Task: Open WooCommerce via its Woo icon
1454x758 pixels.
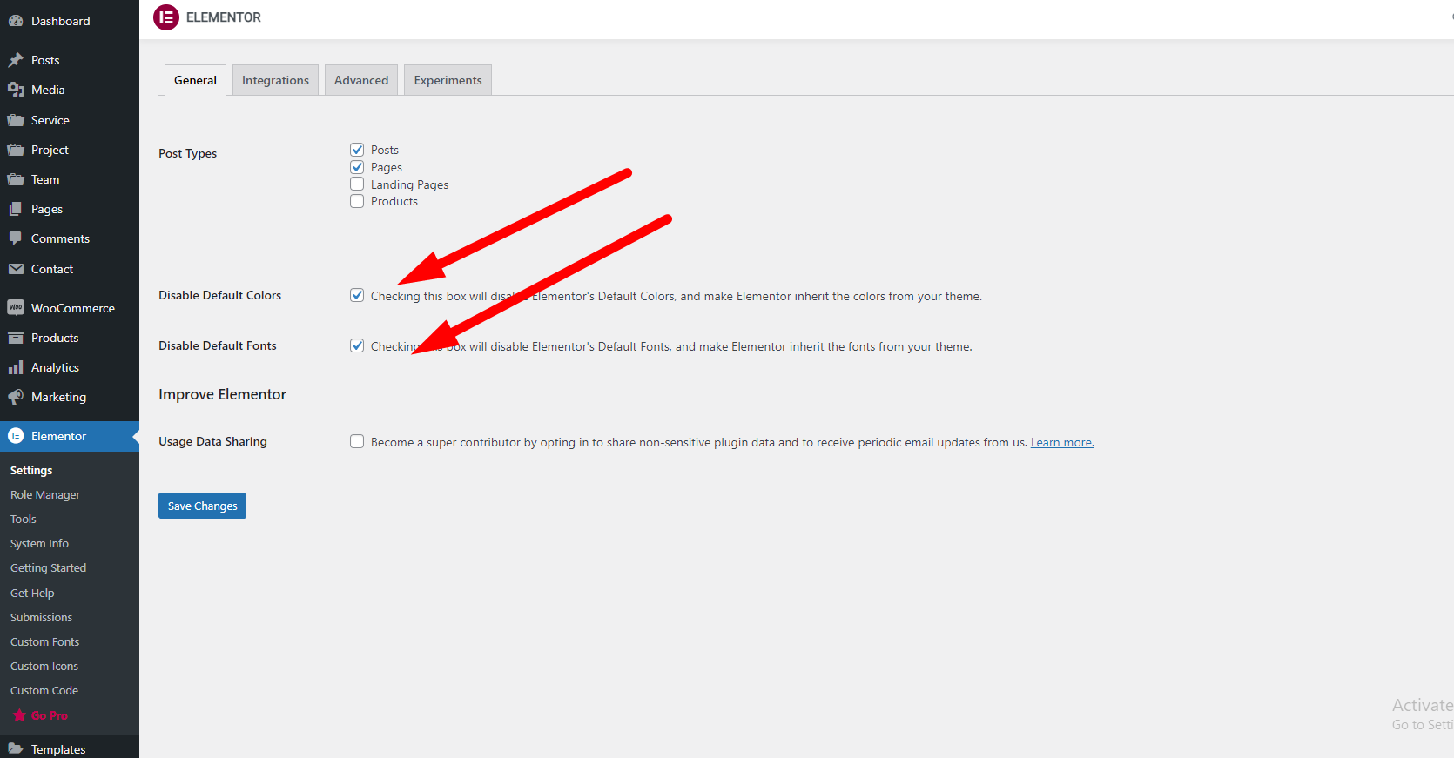Action: click(x=16, y=308)
